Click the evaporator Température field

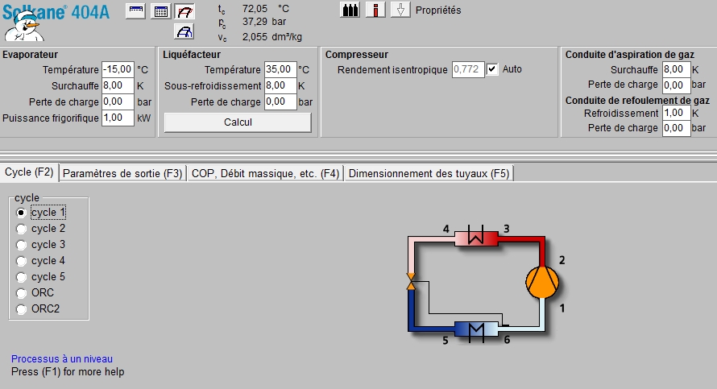click(118, 69)
